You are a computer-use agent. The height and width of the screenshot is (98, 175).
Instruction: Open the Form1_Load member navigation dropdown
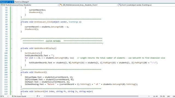(x=147, y=5)
